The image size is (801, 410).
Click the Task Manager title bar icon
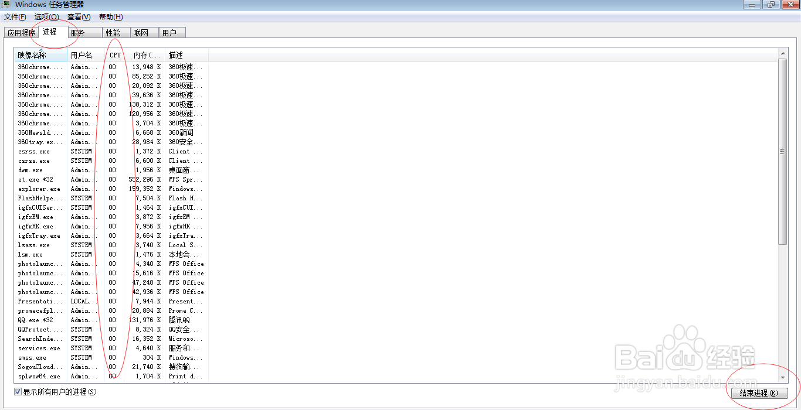[x=5, y=5]
